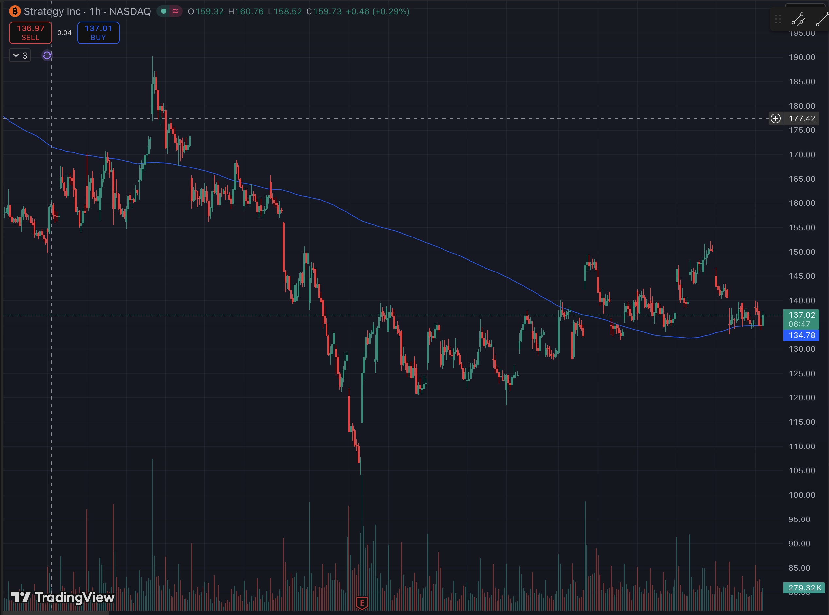Click the 279.32K volume label
The image size is (829, 615).
(x=804, y=588)
